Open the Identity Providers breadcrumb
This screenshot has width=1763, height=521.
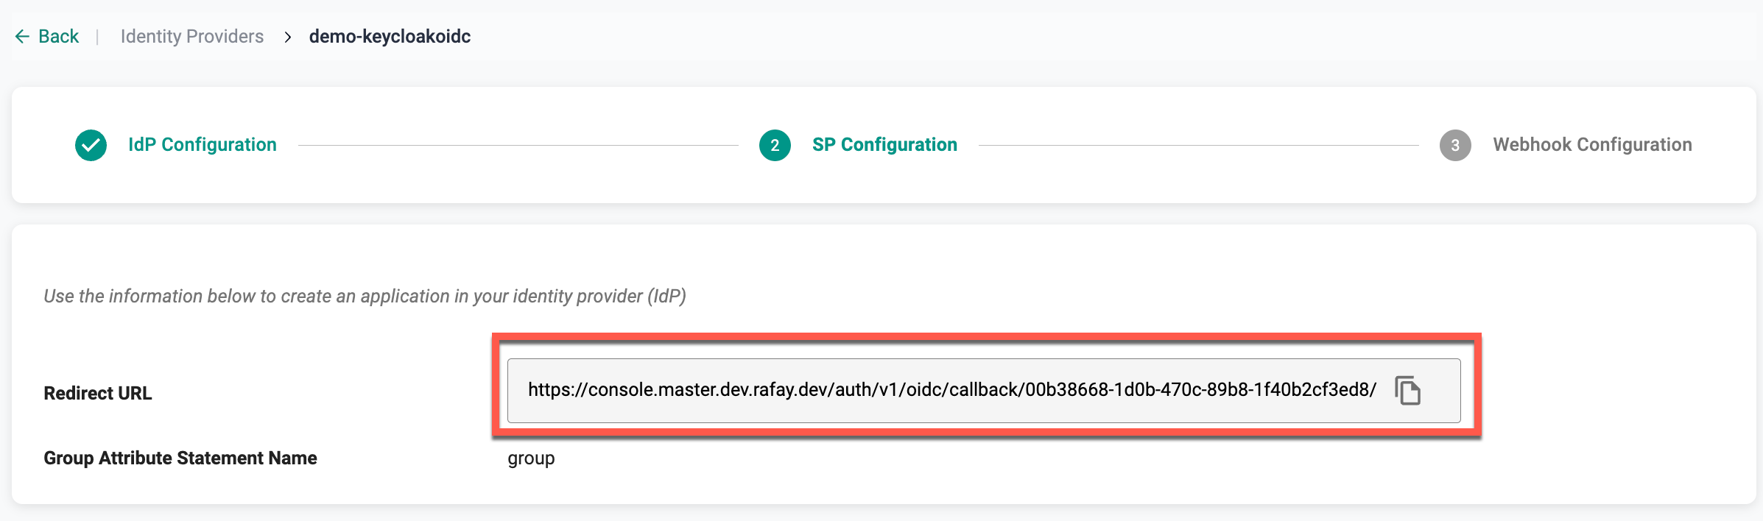coord(191,37)
